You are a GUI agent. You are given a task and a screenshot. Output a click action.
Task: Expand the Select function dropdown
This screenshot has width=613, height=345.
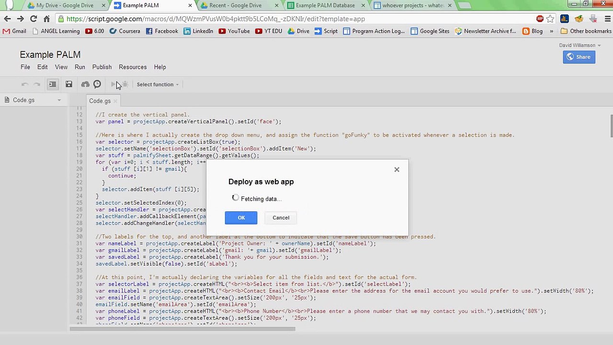pos(158,84)
